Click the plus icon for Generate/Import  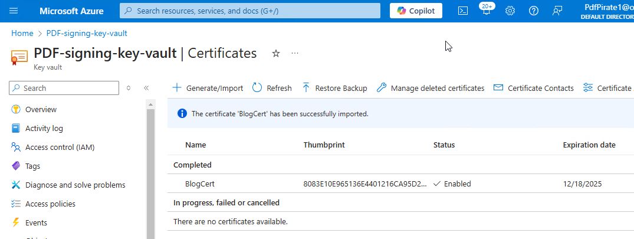(x=177, y=87)
